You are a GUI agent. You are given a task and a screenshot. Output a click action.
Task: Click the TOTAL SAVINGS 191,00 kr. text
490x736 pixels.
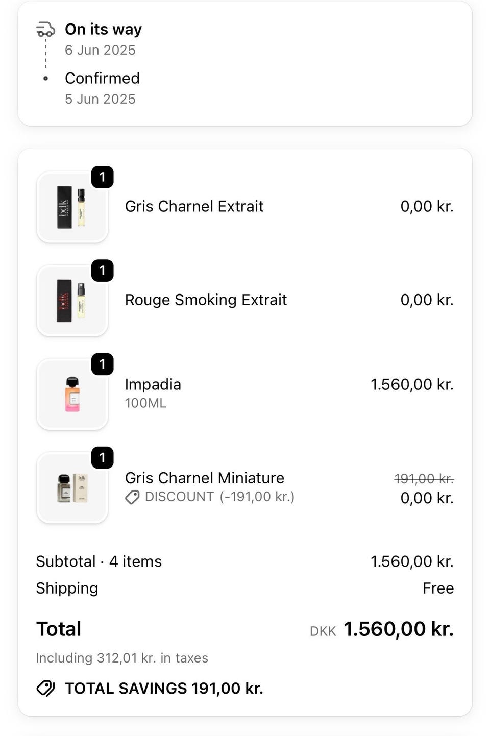click(164, 689)
